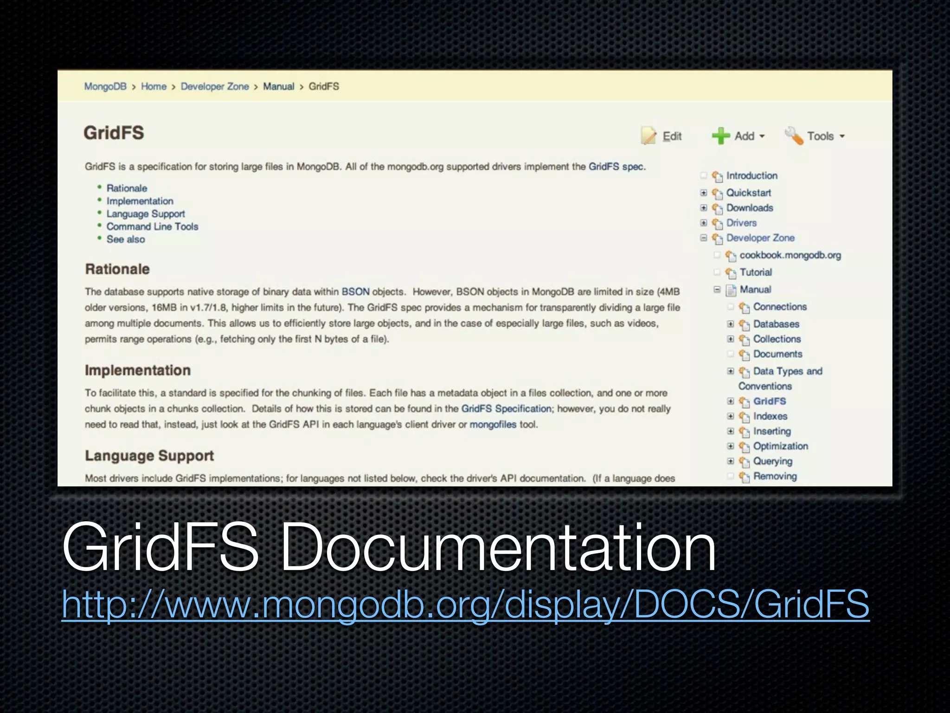950x713 pixels.
Task: Click the page icon beside Quickstart
Action: [x=717, y=193]
